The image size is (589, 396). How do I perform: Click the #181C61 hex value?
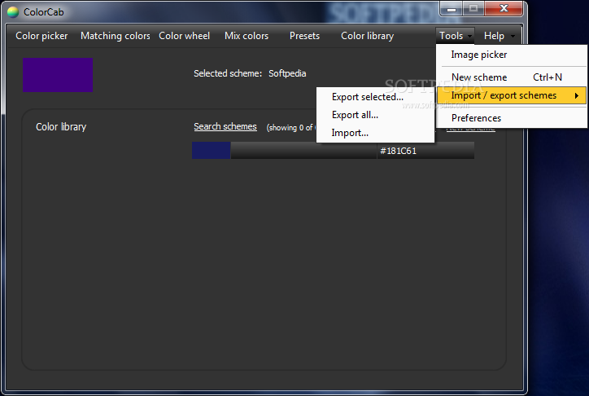(x=398, y=151)
